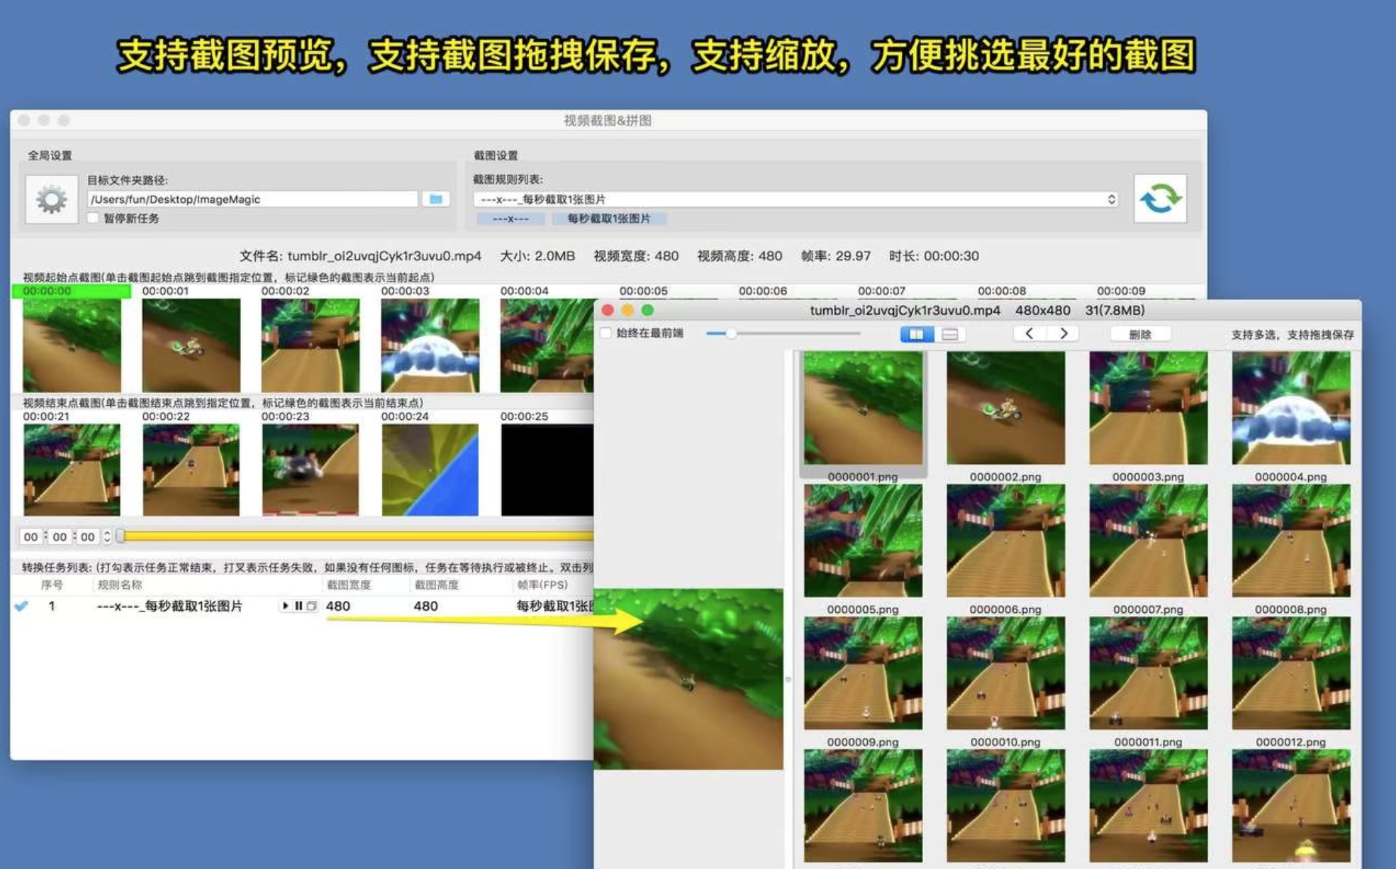Switch to the list view icon
This screenshot has height=869, width=1396.
(x=950, y=334)
